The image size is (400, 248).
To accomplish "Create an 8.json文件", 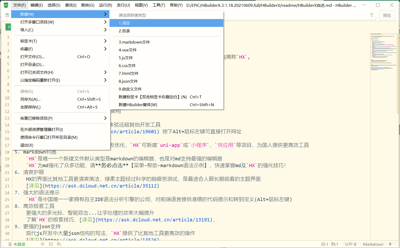I will click(x=167, y=81).
